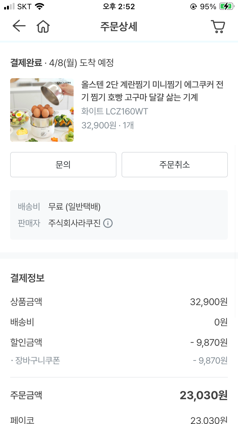Tap the status bar clock
Viewport: 238px width, 424px height.
pos(119,7)
